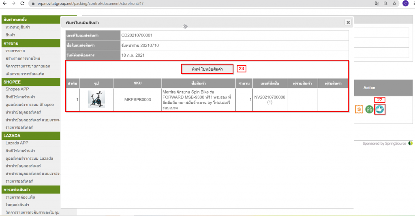The width and height of the screenshot is (415, 216).
Task: Open the purple Chrome profile avatar
Action: [405, 3]
